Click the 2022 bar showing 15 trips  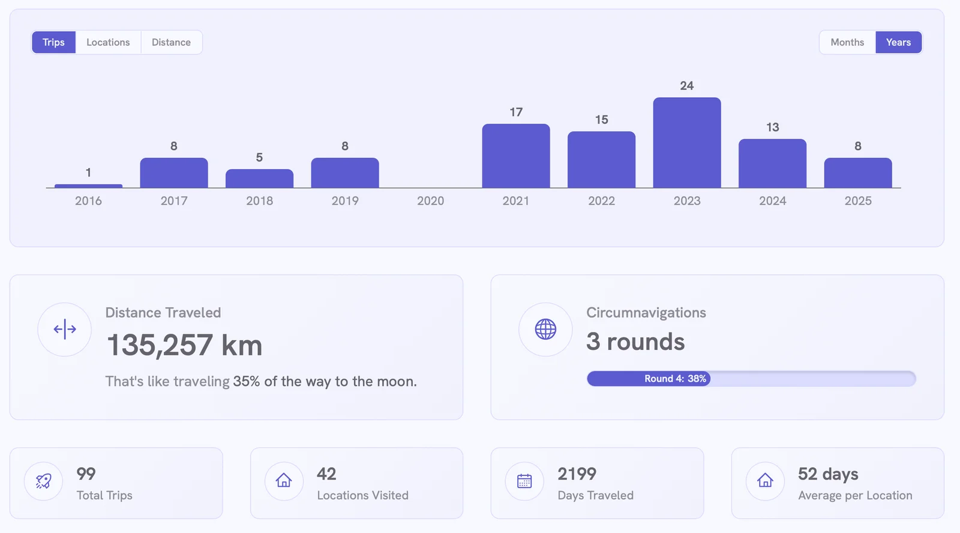click(601, 160)
